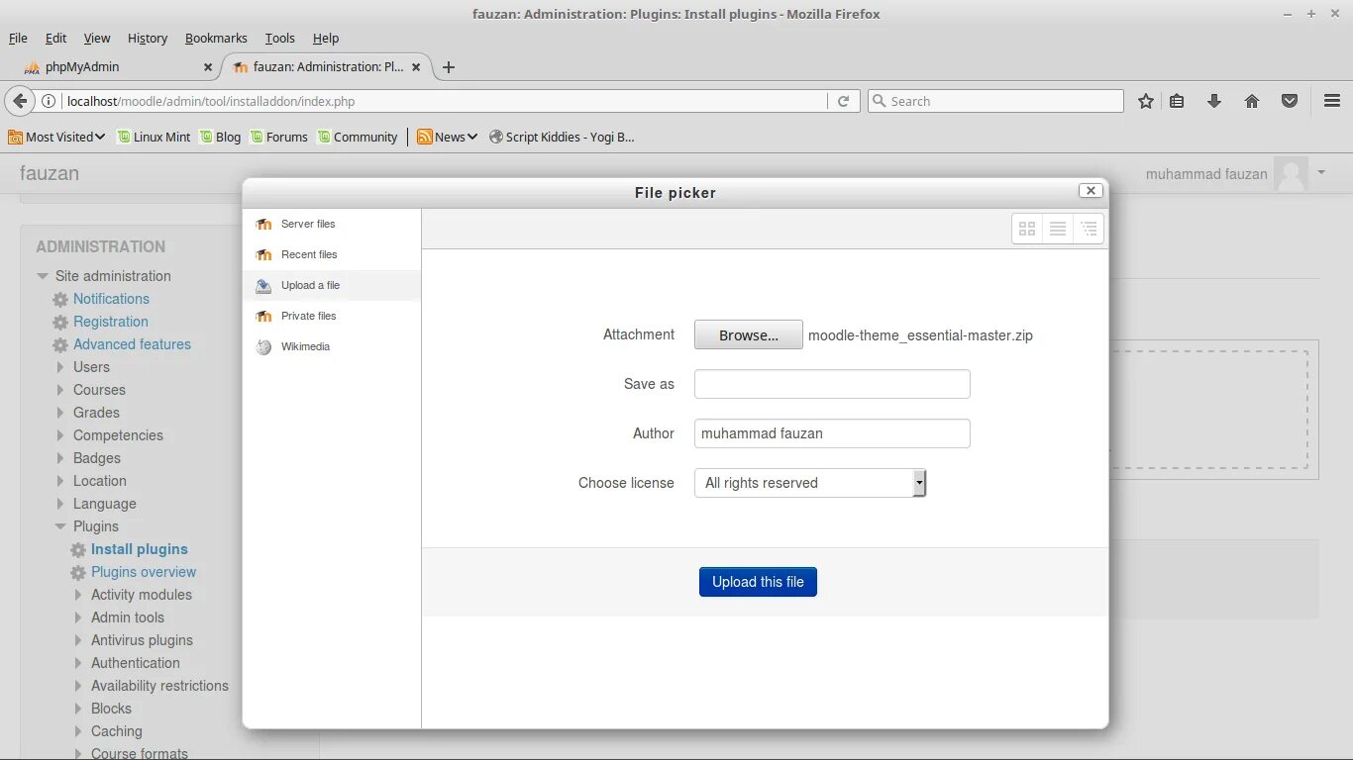Open Pocket icon in toolbar
1353x760 pixels.
[x=1290, y=101]
